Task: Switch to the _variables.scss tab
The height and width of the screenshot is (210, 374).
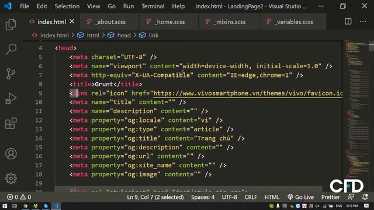Action: 293,22
